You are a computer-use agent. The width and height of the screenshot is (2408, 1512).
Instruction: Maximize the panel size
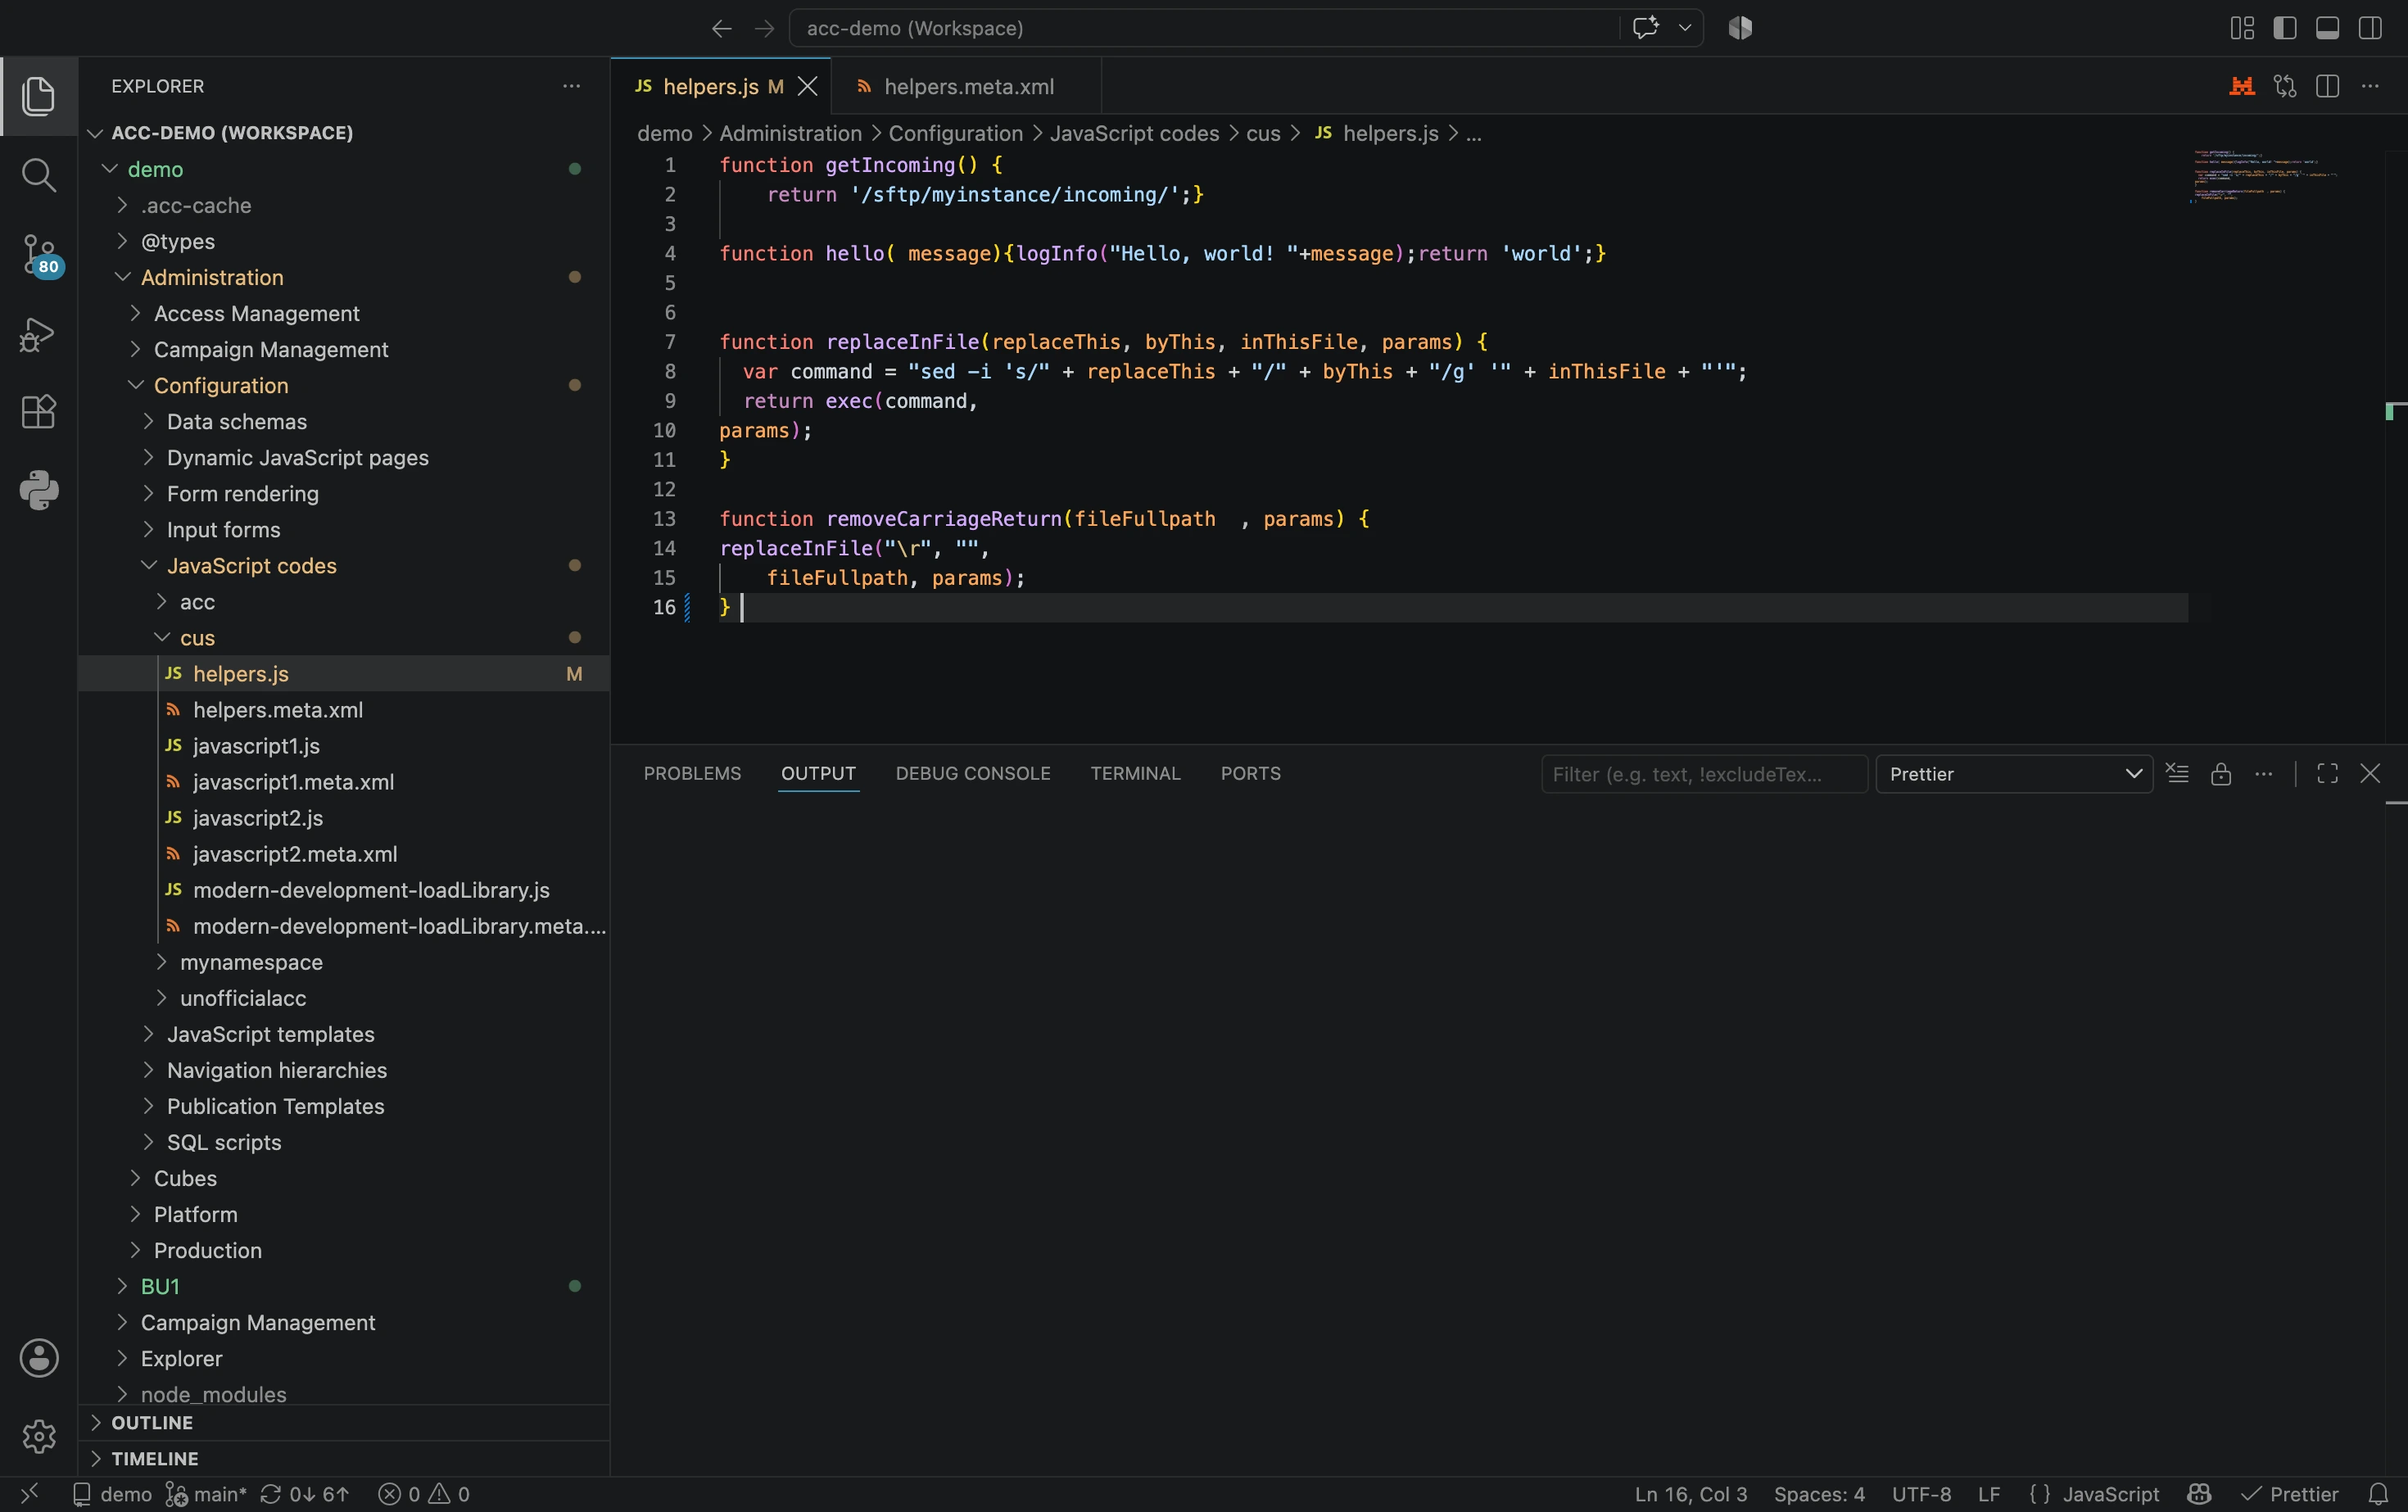(2327, 773)
